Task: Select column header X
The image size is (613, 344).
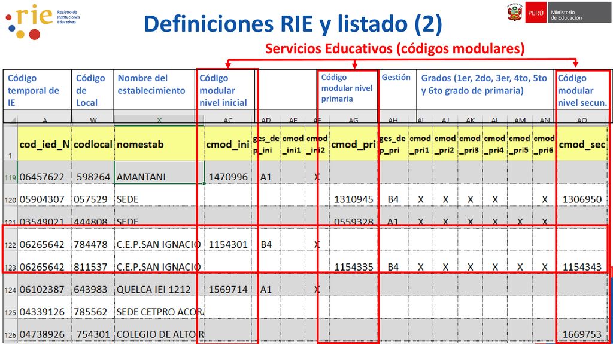Action: 159,119
